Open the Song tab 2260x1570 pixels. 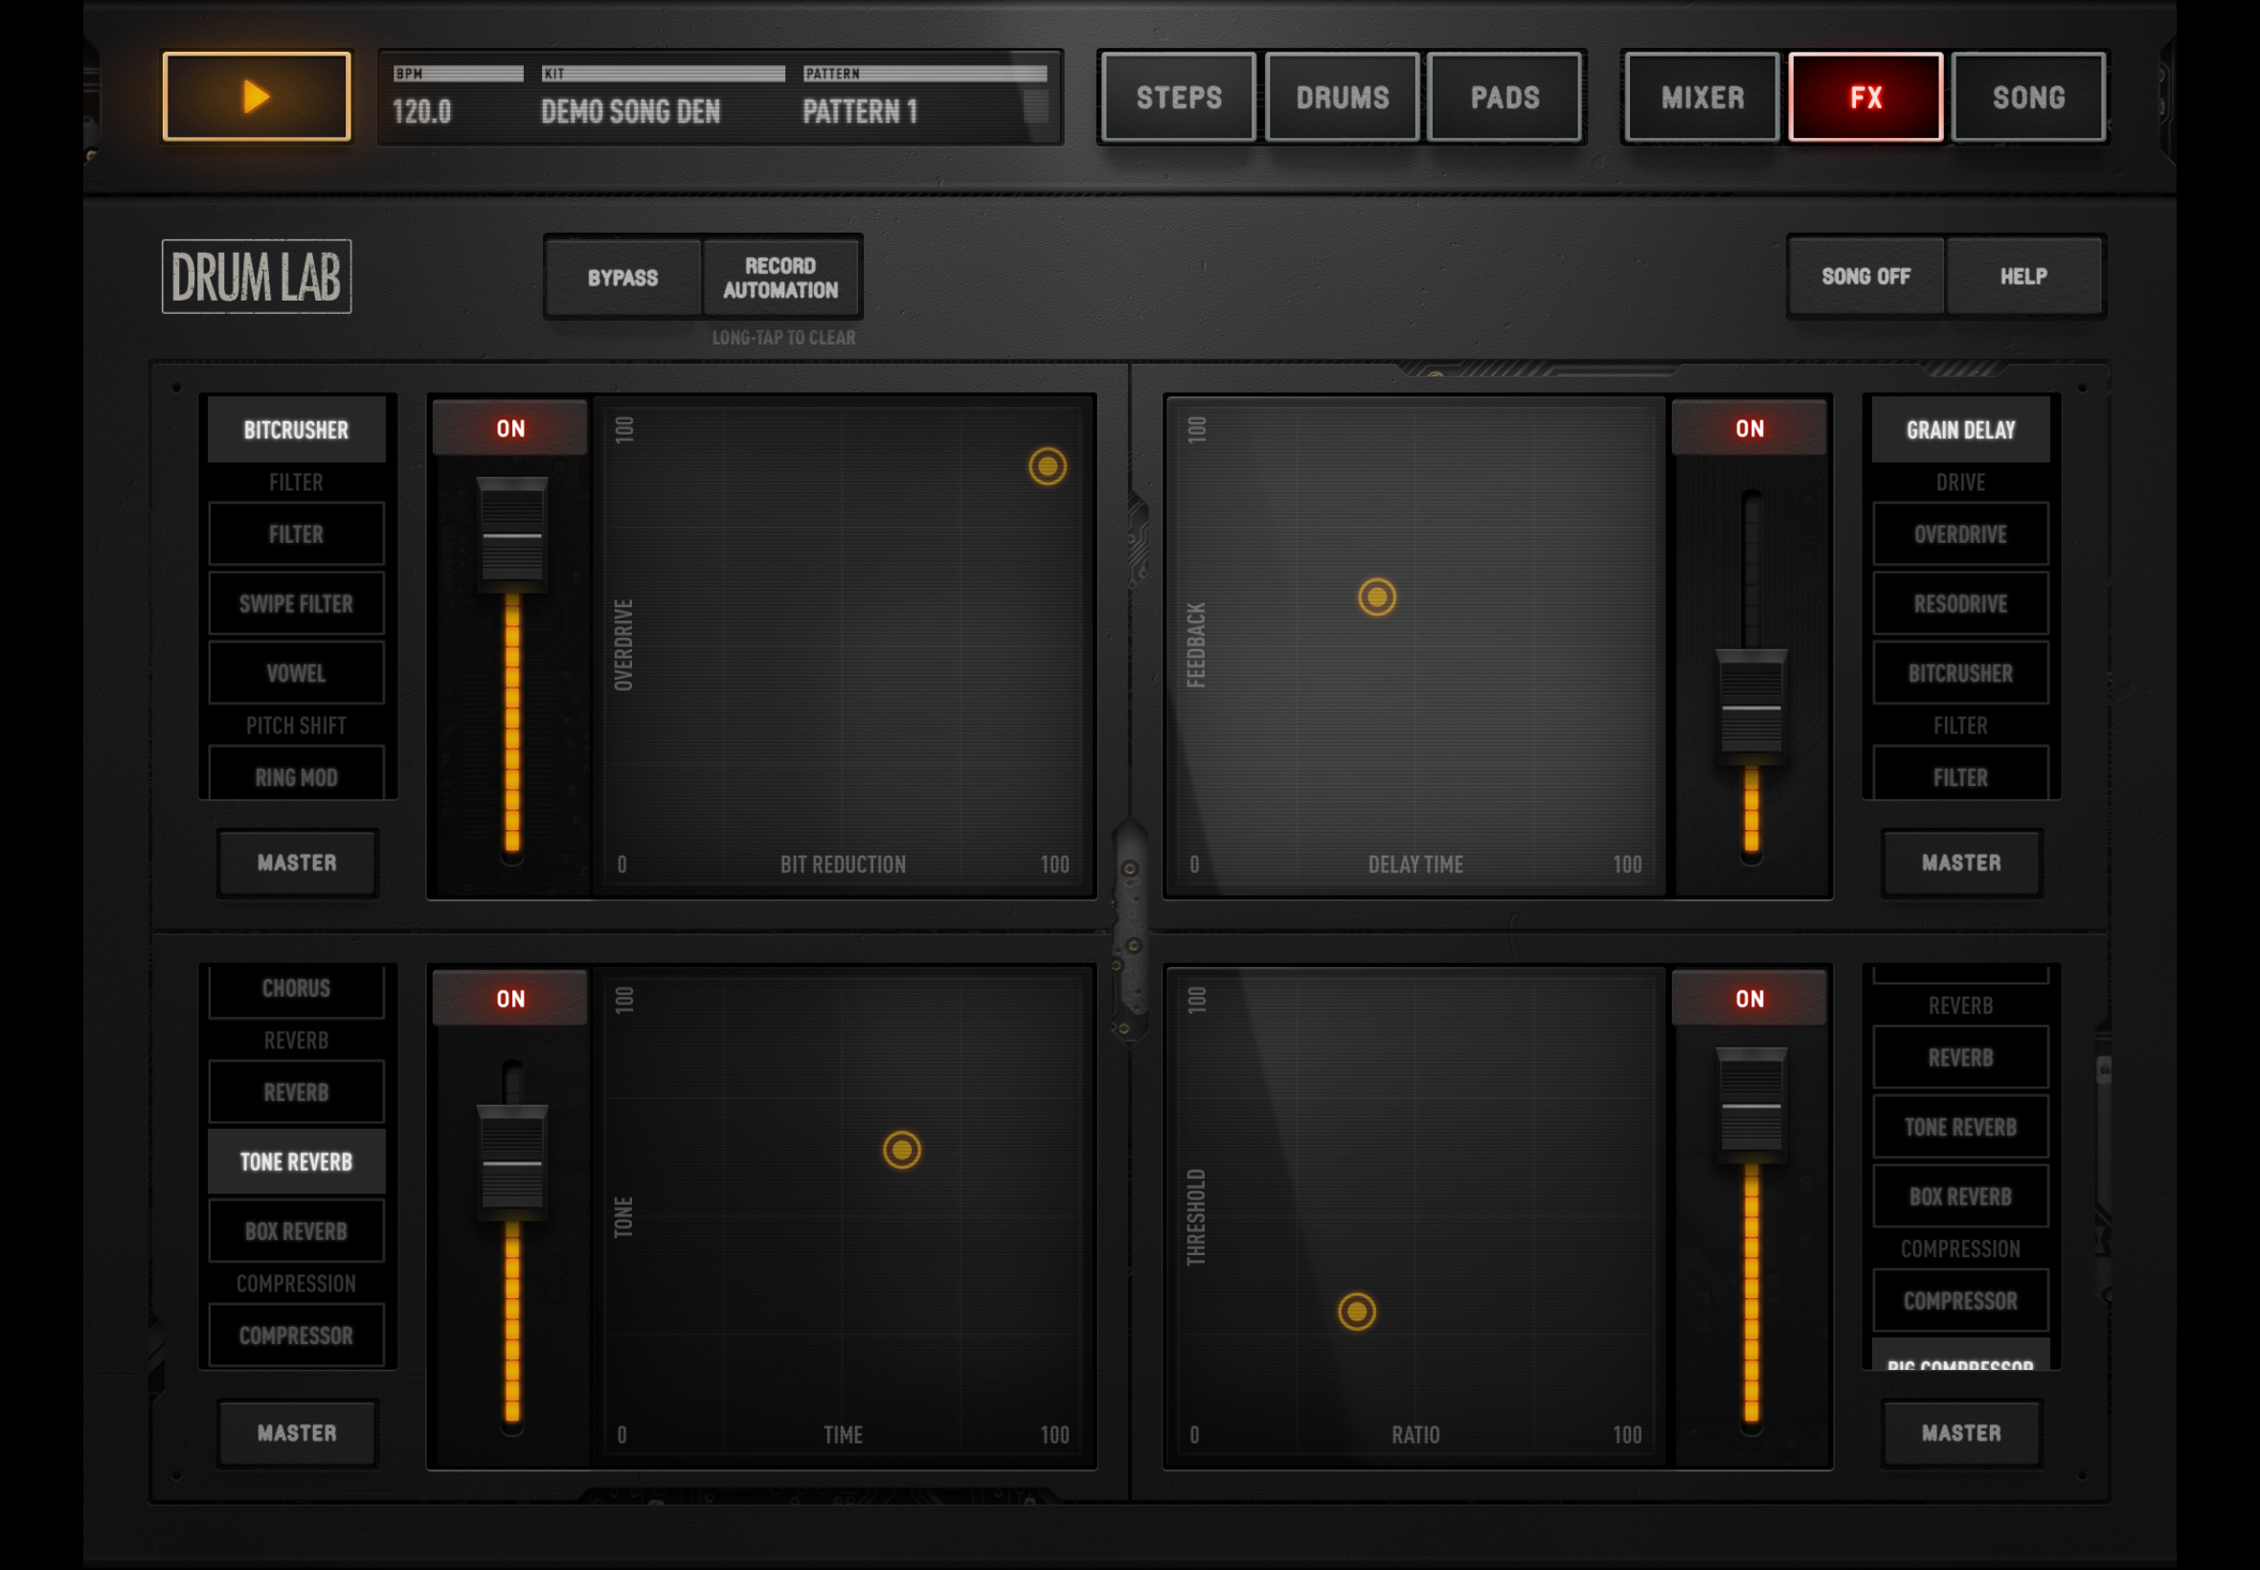pos(2028,98)
